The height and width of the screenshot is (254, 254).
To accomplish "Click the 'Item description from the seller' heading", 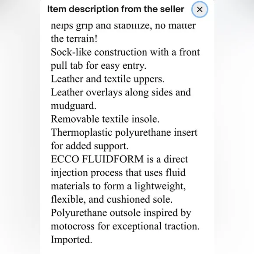I will [116, 9].
